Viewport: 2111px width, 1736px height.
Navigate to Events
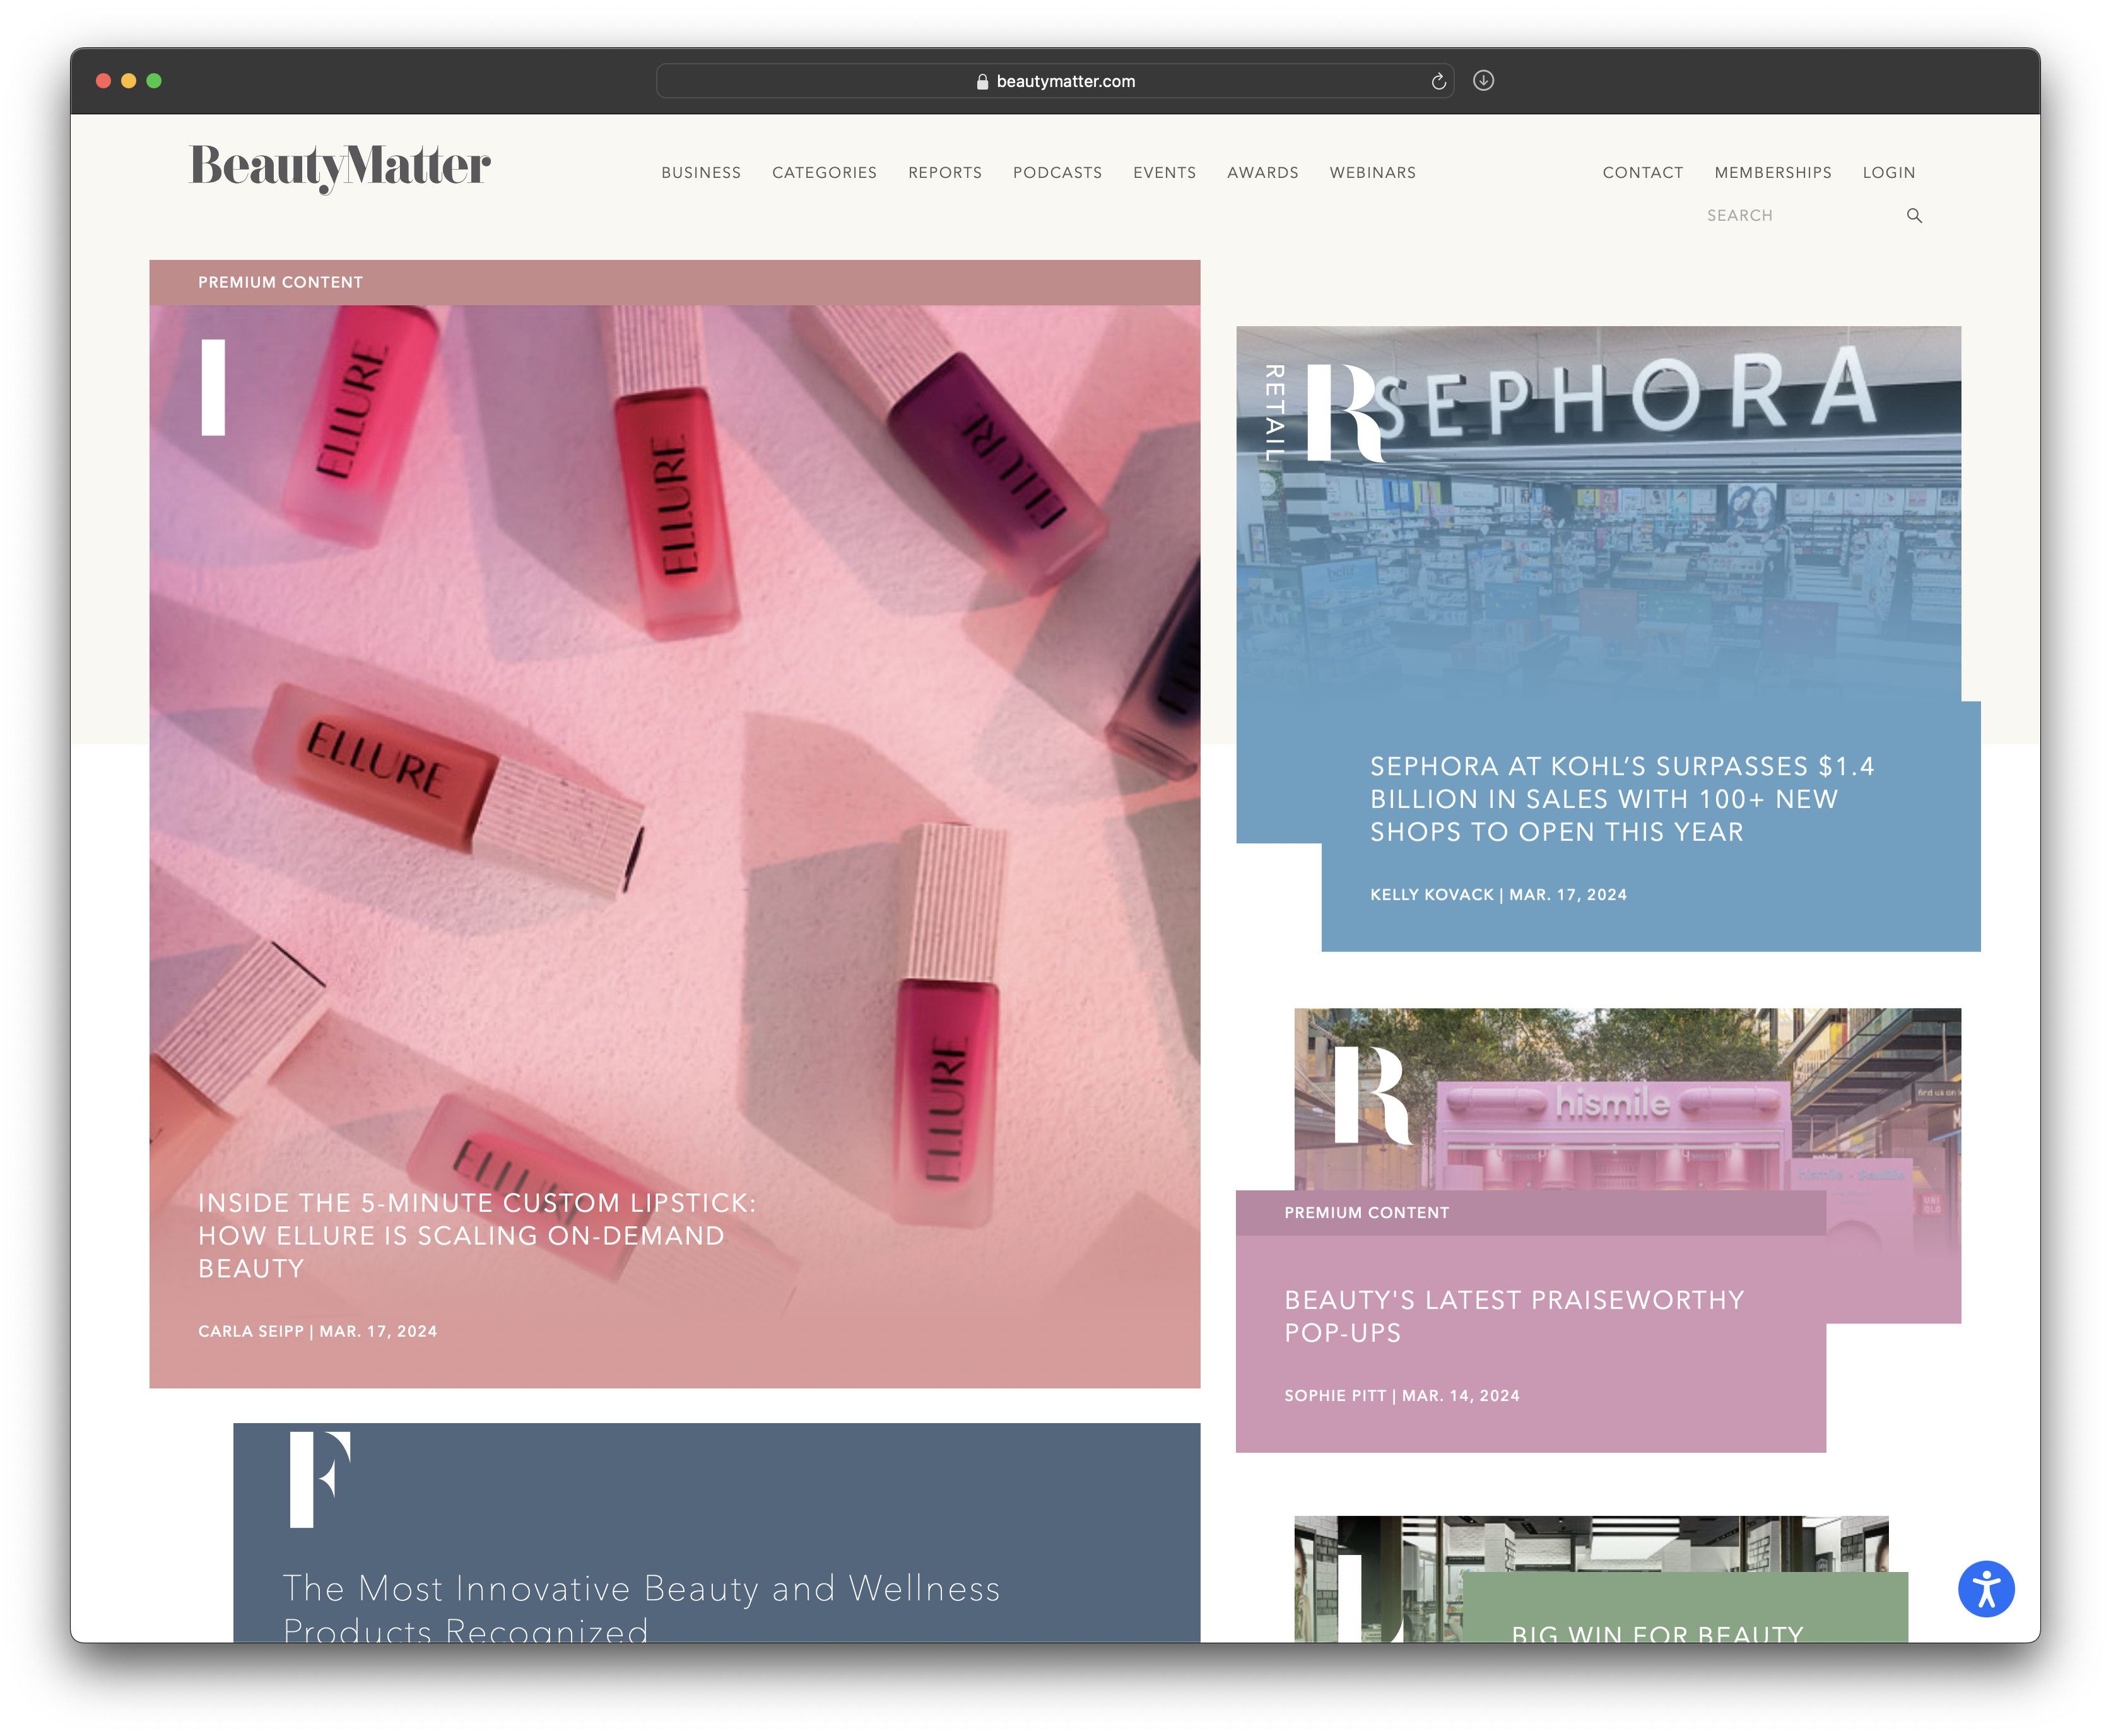point(1164,173)
